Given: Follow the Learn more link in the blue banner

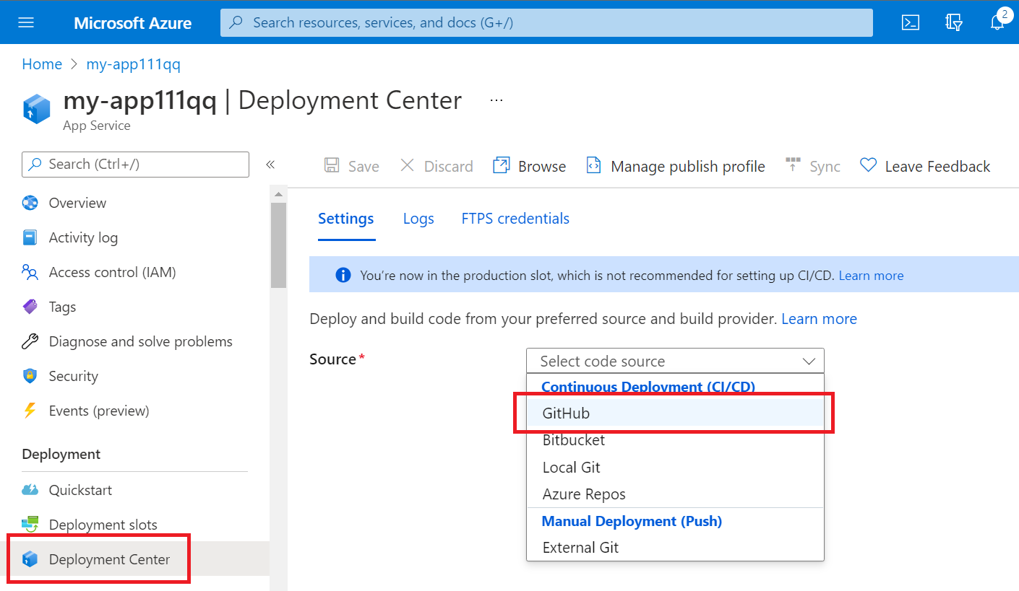Looking at the screenshot, I should 871,276.
